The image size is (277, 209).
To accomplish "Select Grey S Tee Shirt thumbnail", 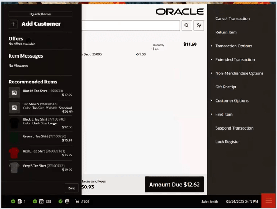I will click(x=14, y=168).
